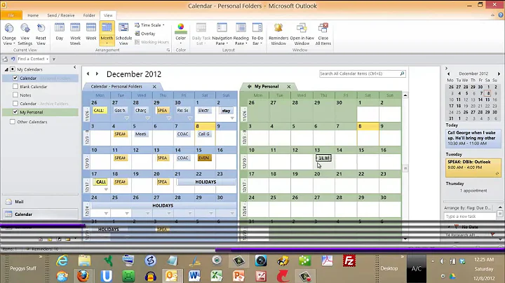Open the HOLIDAYS event on December 22
The width and height of the screenshot is (505, 283).
(x=206, y=182)
